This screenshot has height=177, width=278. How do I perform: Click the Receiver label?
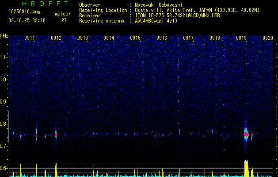[90, 15]
